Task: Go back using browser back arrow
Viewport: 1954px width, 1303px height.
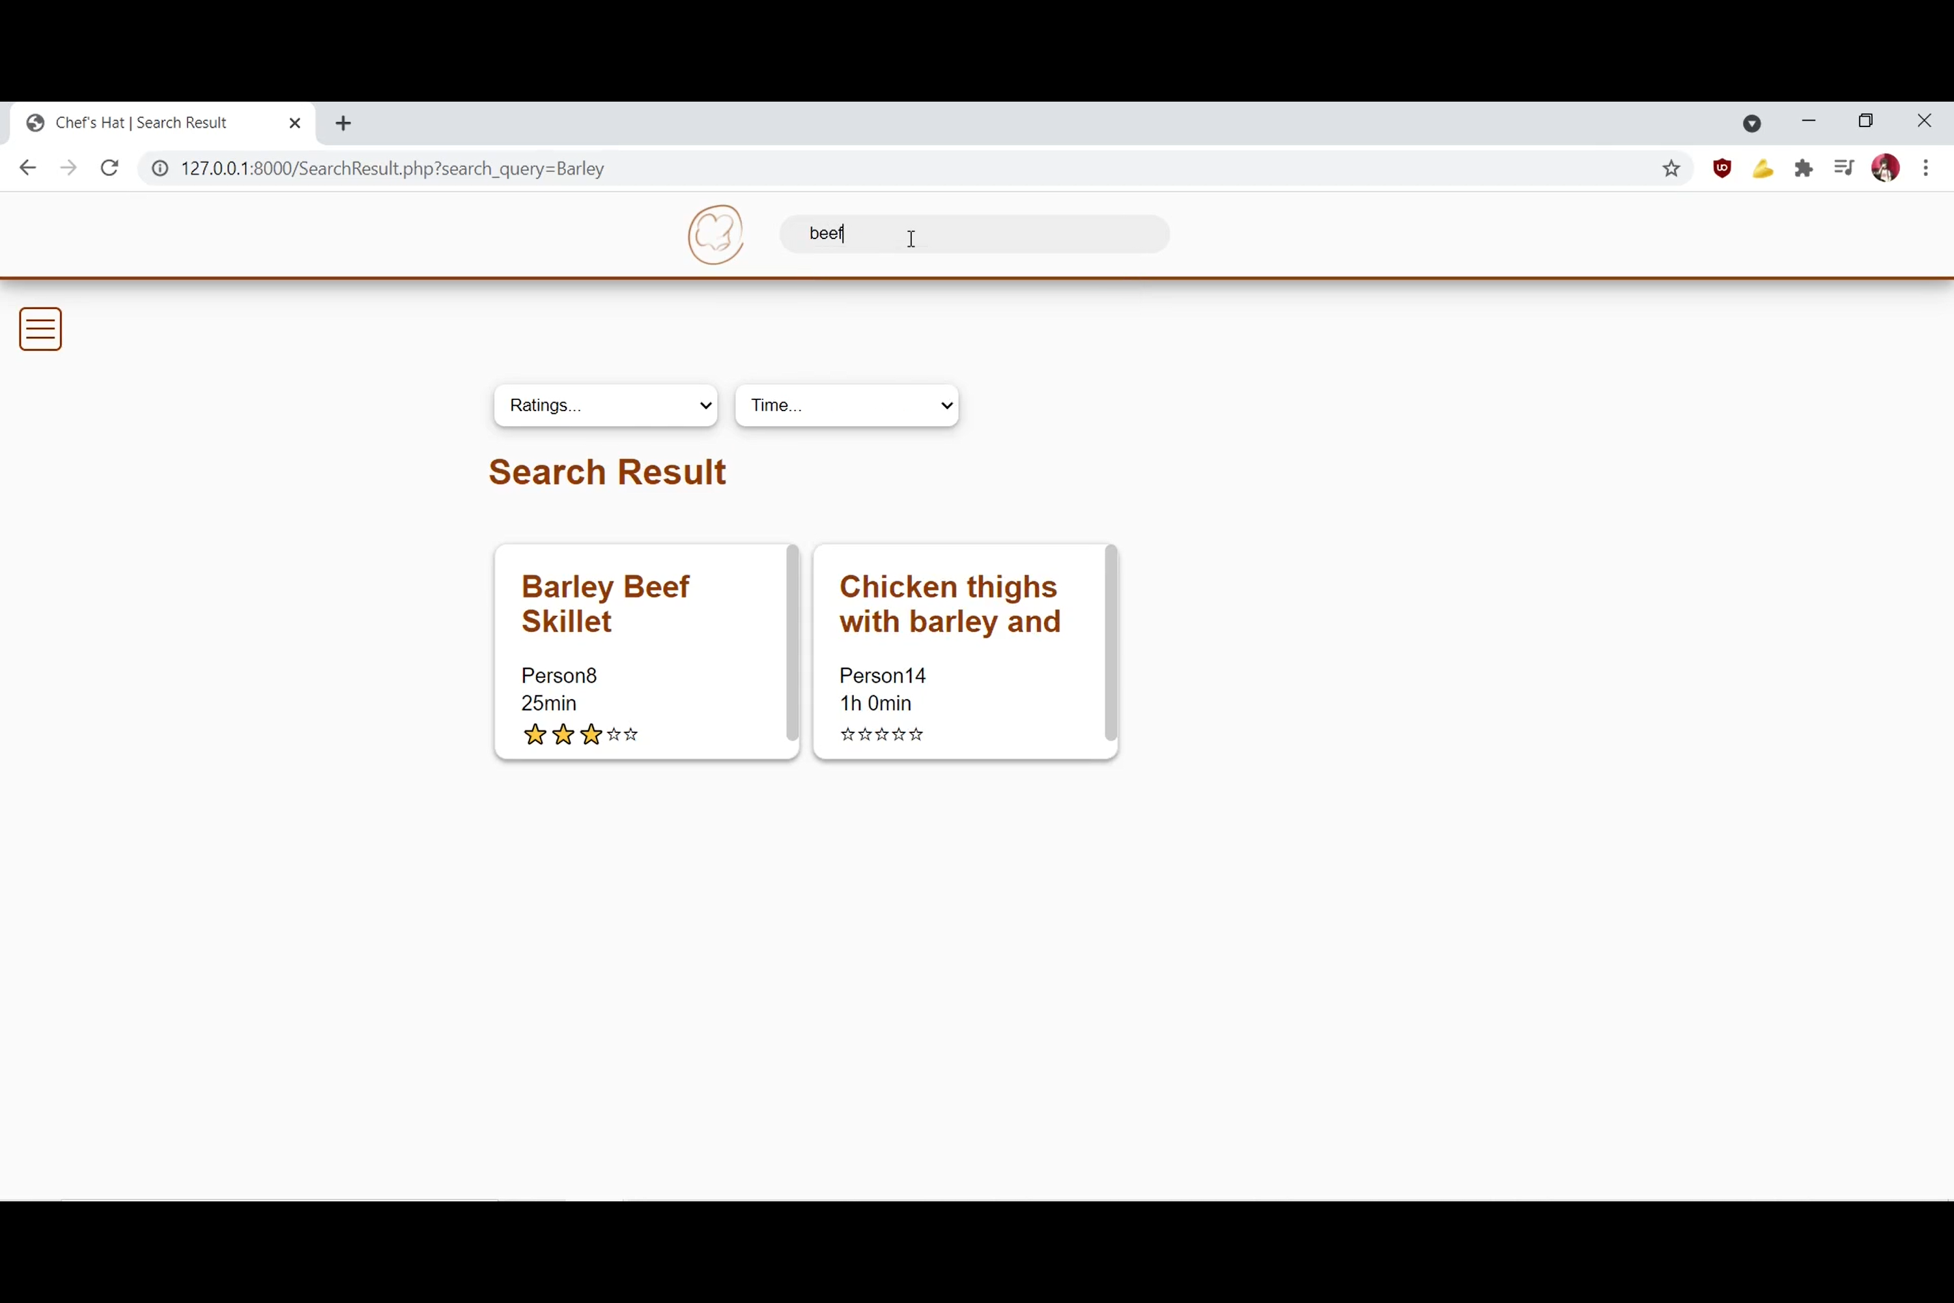Action: 27,169
